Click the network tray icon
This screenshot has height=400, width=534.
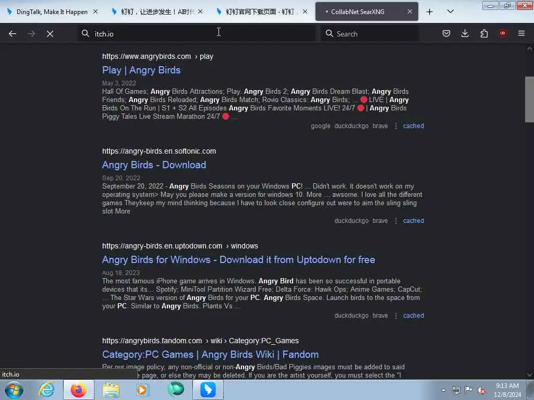[x=456, y=390]
